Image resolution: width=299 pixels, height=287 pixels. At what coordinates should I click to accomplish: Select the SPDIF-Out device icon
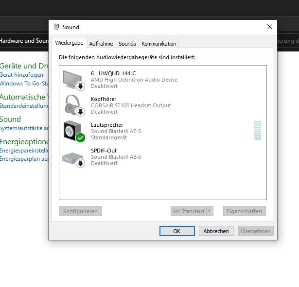[x=74, y=160]
